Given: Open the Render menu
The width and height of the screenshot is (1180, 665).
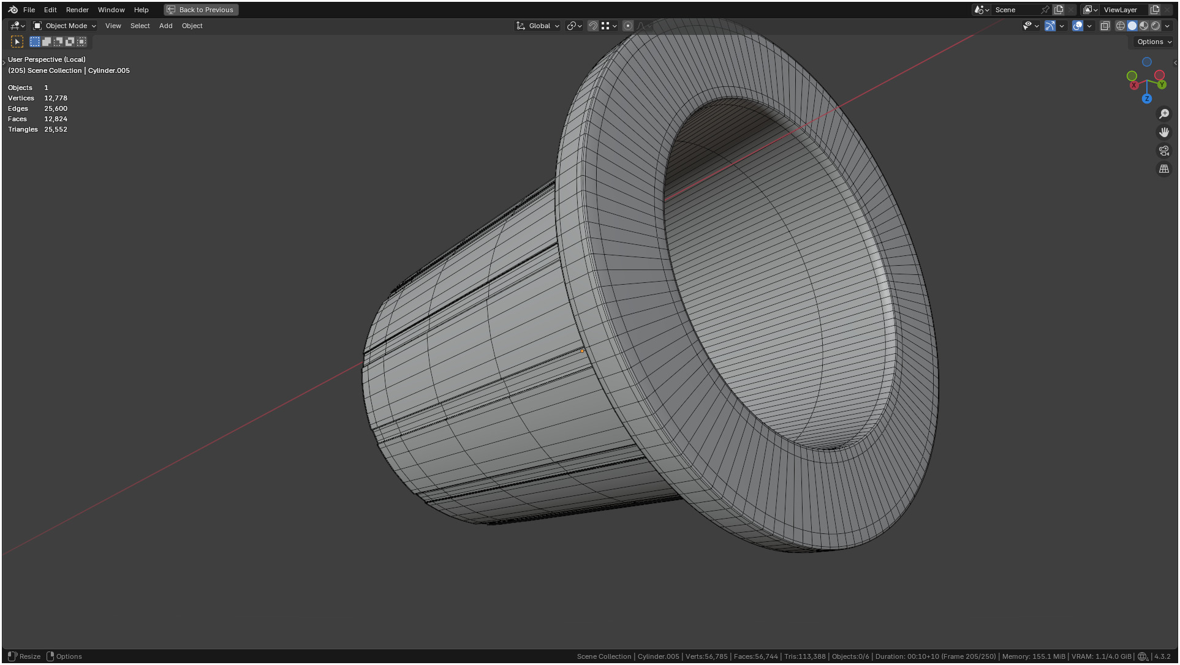Looking at the screenshot, I should tap(77, 10).
